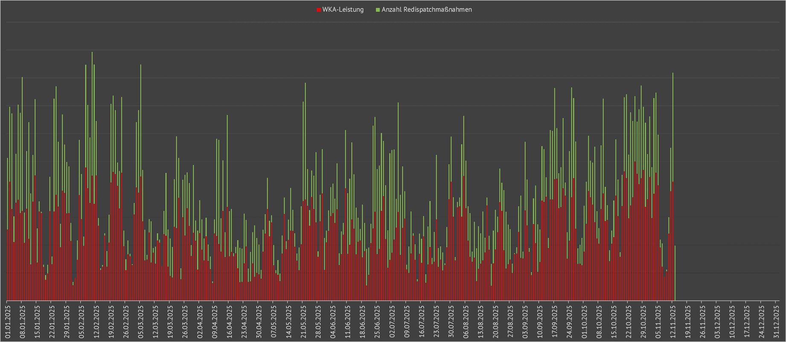Screen dimensions: 786x342
Task: Click the 09.04.2025 date on the x-axis
Action: 214,321
